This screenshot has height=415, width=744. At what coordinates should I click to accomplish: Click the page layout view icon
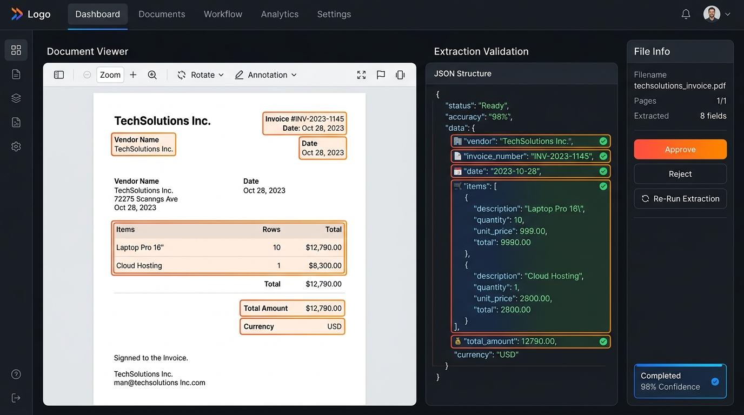point(400,75)
